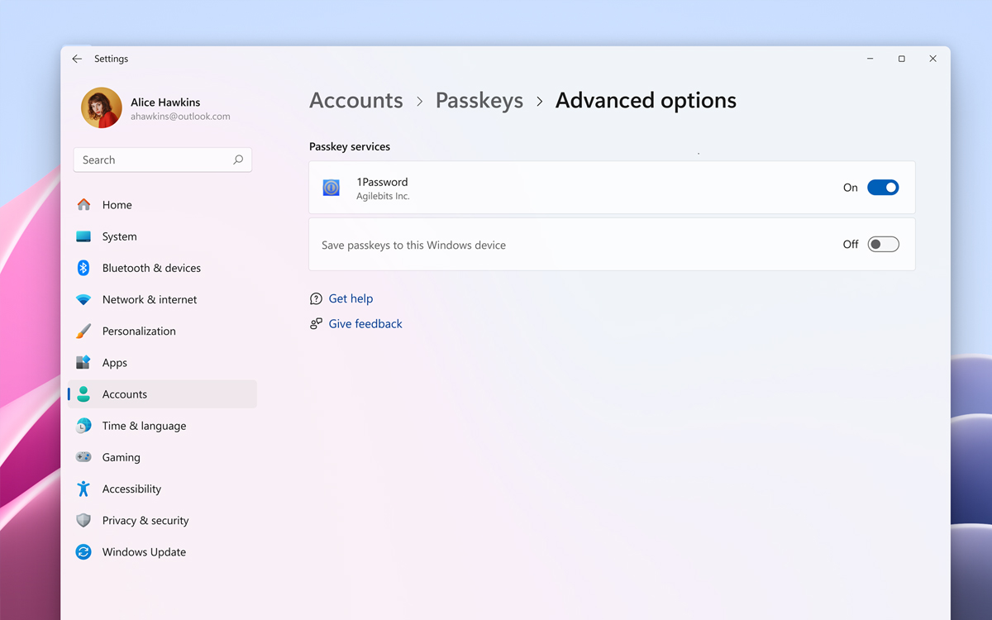
Task: Open the Give feedback link
Action: tap(365, 323)
